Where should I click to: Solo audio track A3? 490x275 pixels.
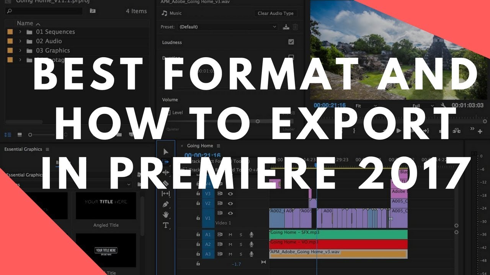(241, 254)
